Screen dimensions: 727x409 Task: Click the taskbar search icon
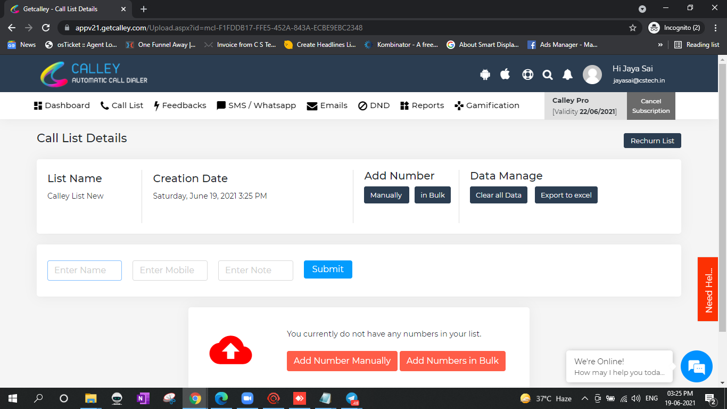(x=38, y=398)
